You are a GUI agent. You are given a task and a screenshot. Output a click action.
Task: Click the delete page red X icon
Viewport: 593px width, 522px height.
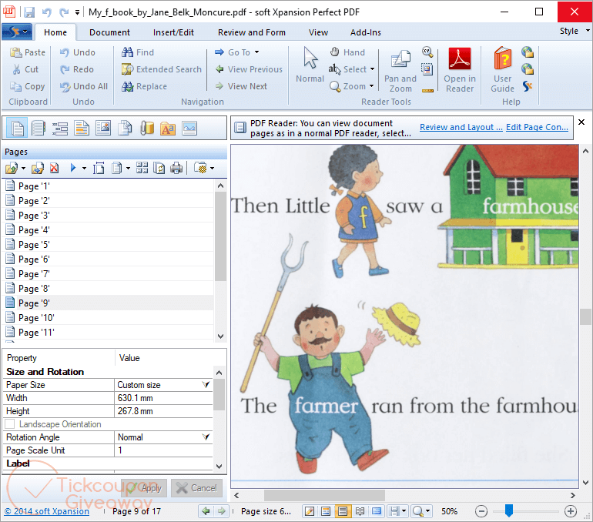point(55,168)
